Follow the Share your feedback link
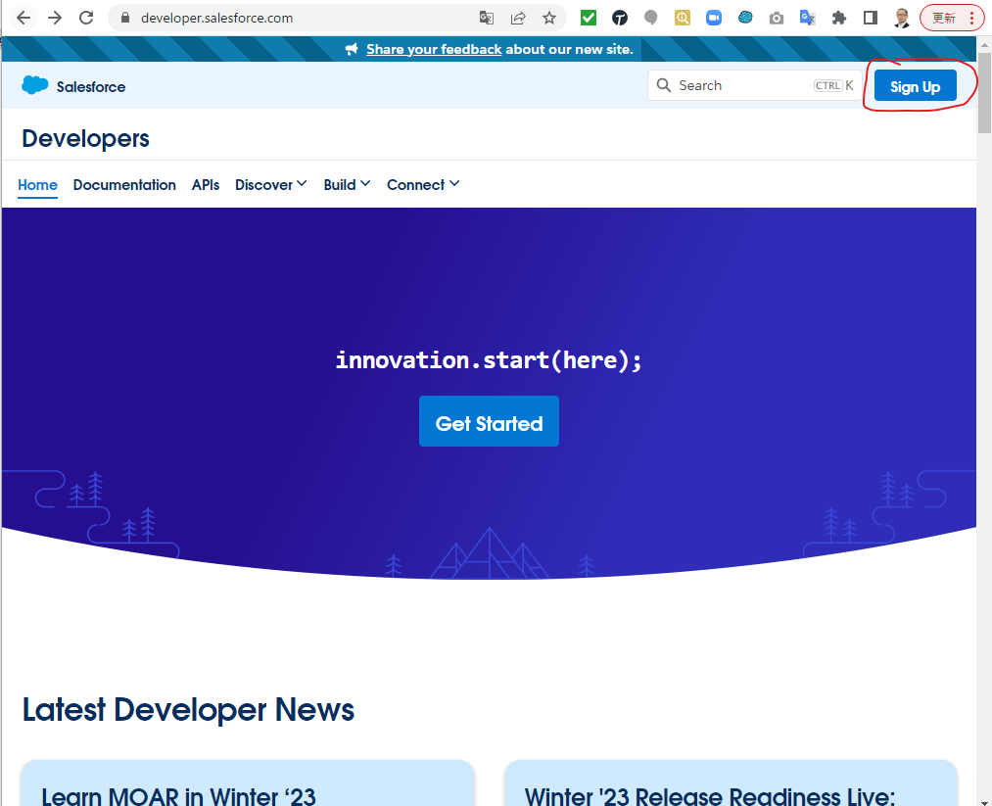 434,49
